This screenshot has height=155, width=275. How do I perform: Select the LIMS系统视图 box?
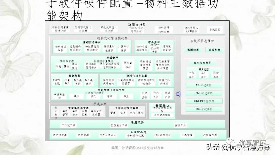203,109
